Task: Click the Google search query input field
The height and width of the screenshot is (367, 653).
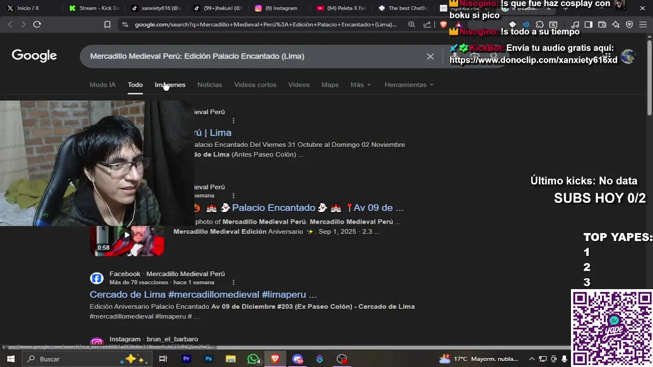Action: [x=255, y=56]
